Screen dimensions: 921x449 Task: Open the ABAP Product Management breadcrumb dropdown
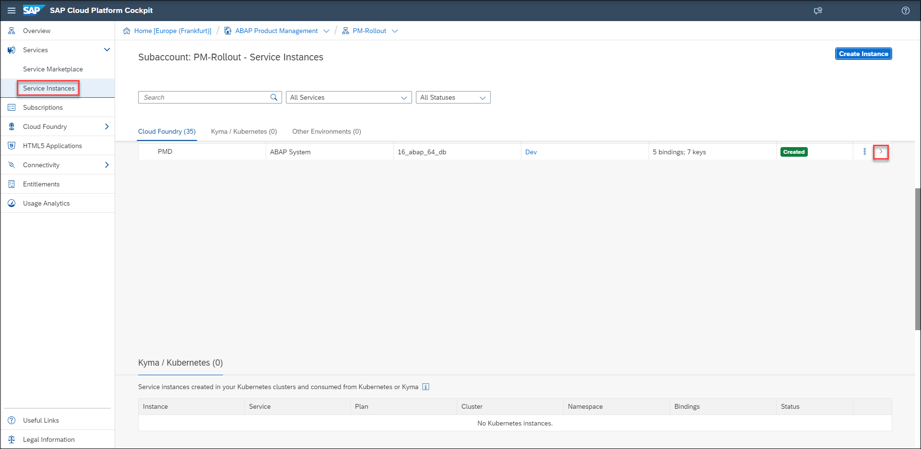pos(326,31)
